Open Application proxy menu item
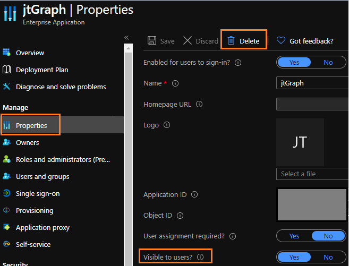 42,228
